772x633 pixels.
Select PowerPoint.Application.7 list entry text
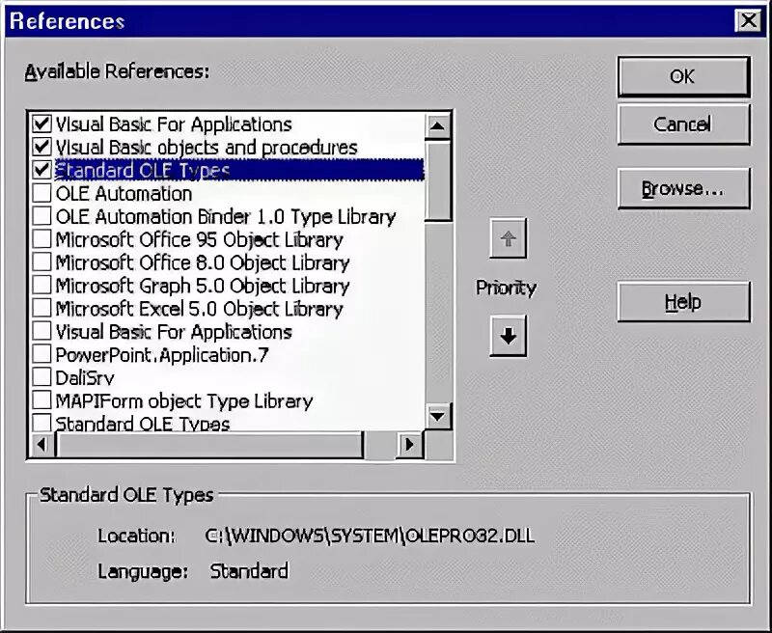(162, 355)
